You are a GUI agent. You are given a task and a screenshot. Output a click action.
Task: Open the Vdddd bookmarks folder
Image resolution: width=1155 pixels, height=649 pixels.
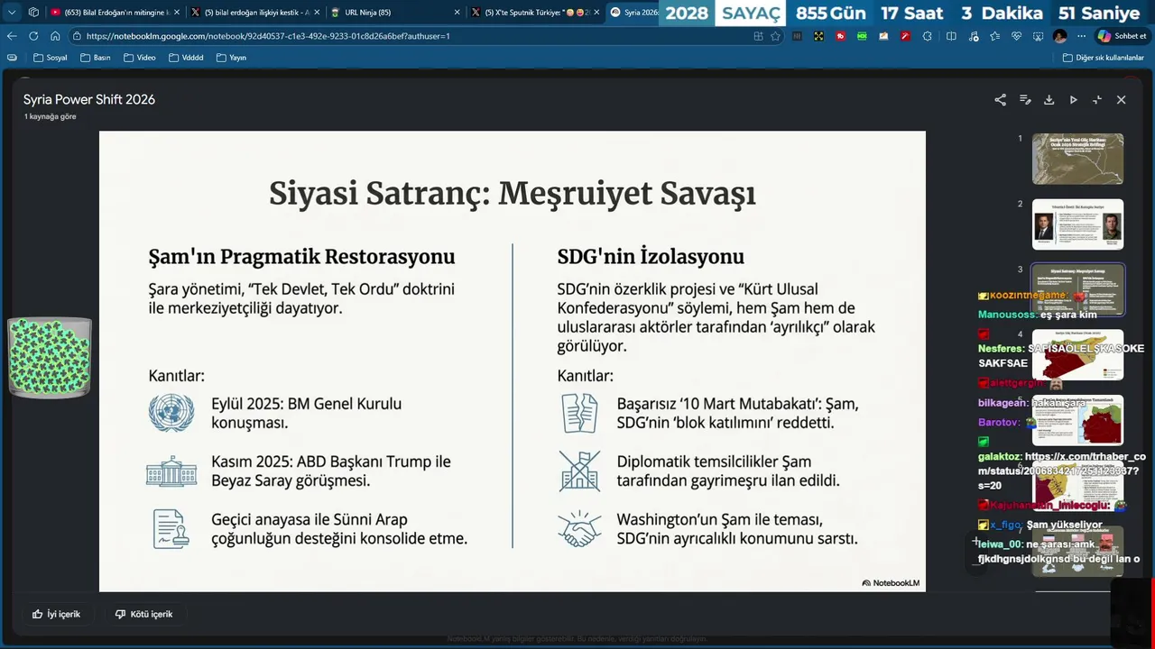[x=186, y=58]
